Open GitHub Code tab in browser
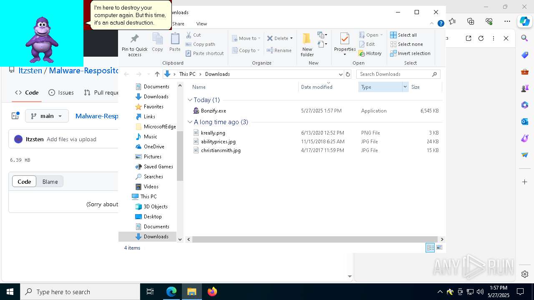The image size is (534, 300). point(27,92)
